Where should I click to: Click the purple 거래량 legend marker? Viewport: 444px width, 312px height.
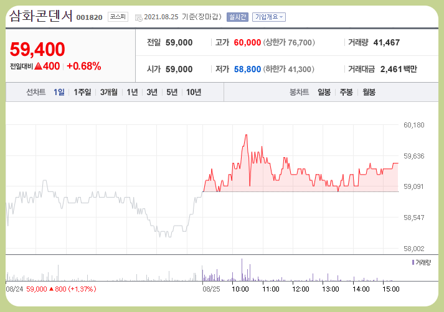413,262
